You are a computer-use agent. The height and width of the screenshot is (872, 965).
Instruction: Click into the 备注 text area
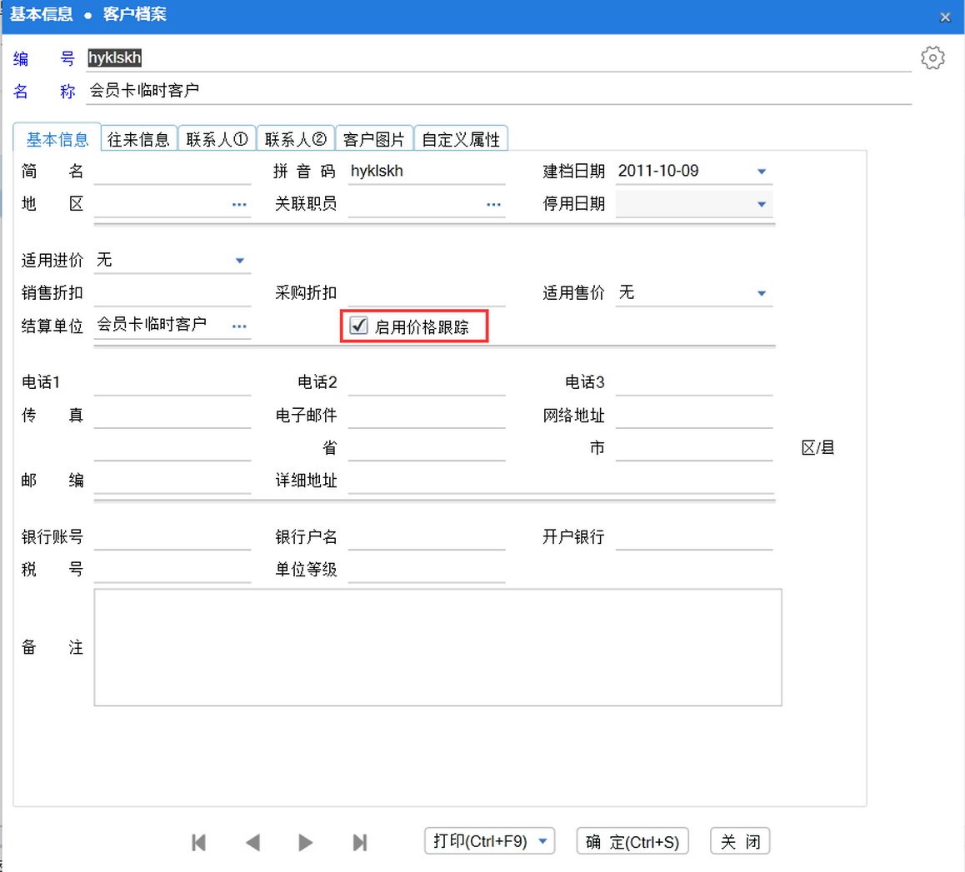(x=437, y=647)
